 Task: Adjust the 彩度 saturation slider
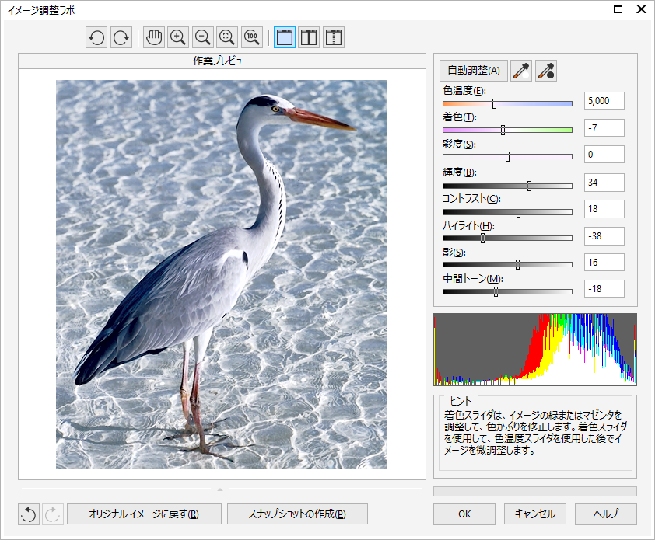coord(507,156)
